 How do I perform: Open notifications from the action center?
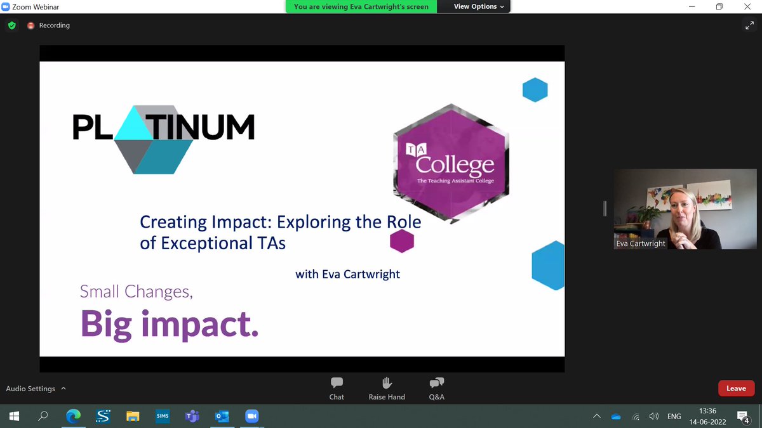[743, 416]
